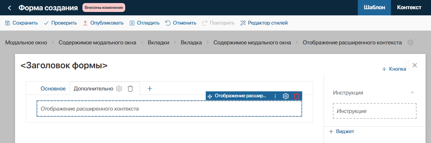
Task: Select Вкладка breadcrumb item
Action: pyautogui.click(x=191, y=43)
